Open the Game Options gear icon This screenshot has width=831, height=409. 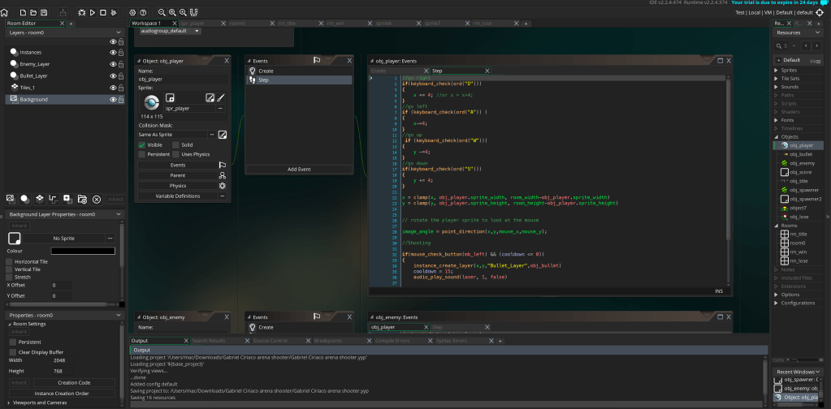point(133,13)
